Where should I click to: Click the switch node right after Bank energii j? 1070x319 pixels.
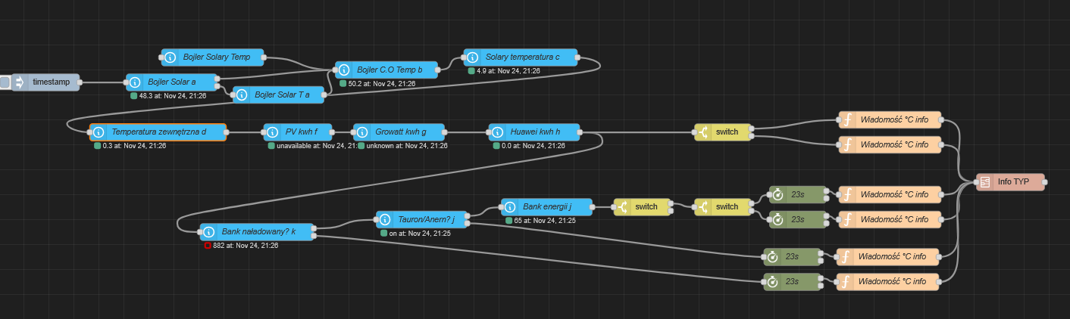(643, 206)
